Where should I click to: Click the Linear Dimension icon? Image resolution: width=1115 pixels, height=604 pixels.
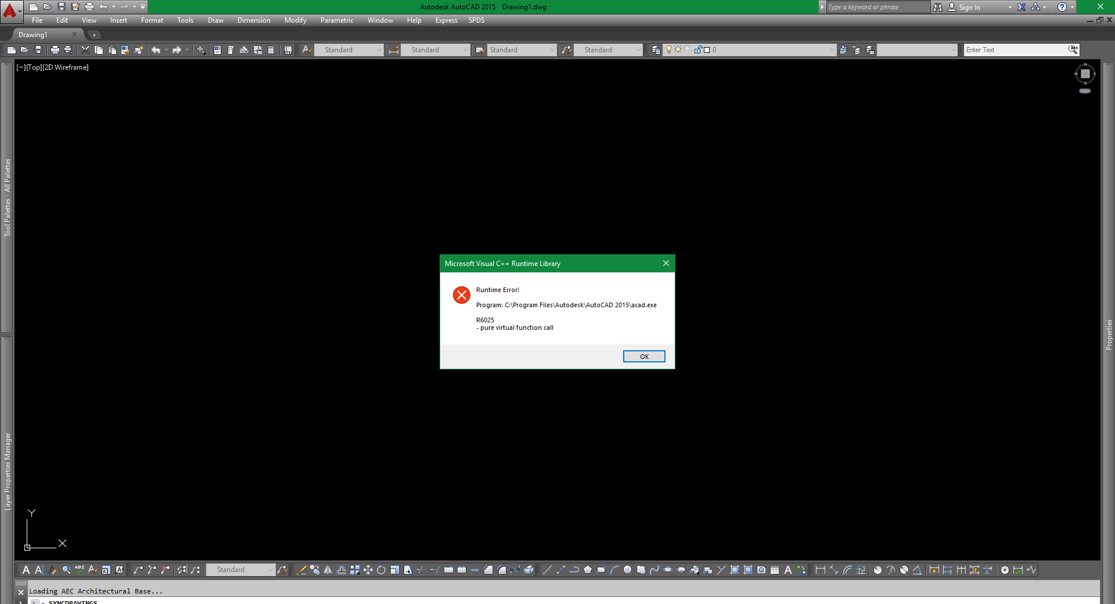pyautogui.click(x=821, y=570)
